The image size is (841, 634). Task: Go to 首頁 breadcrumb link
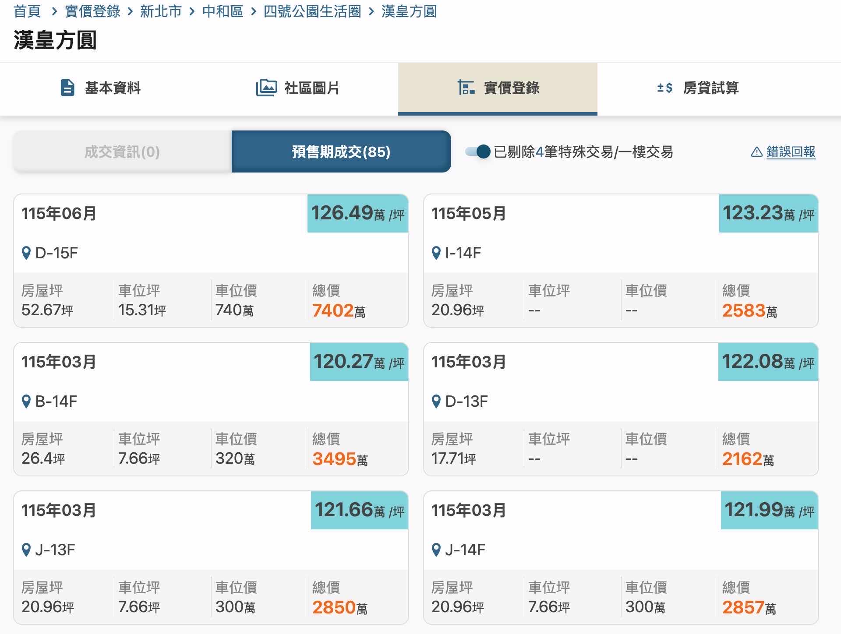coord(27,11)
